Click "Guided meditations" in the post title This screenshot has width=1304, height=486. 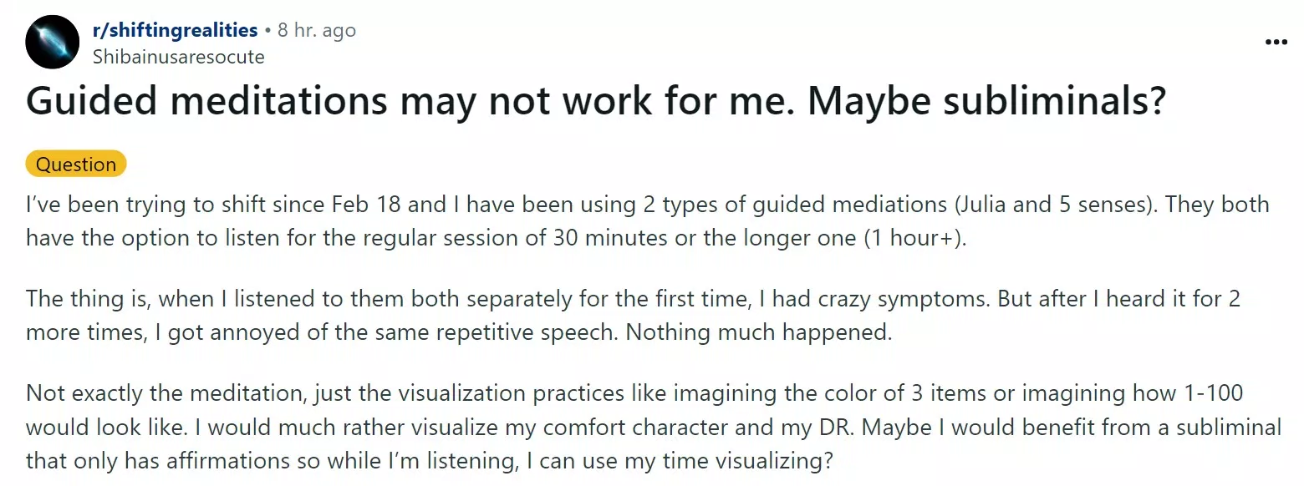click(x=207, y=102)
